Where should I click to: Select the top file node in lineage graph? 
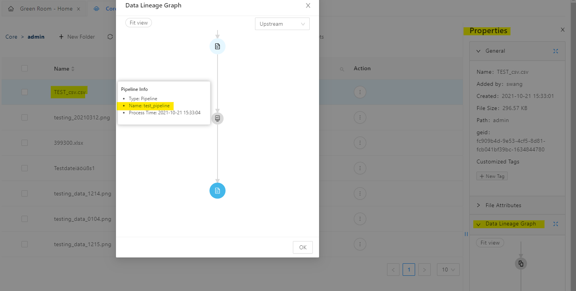tap(218, 46)
